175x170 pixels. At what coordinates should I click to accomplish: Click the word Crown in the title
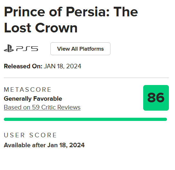pos(56,28)
